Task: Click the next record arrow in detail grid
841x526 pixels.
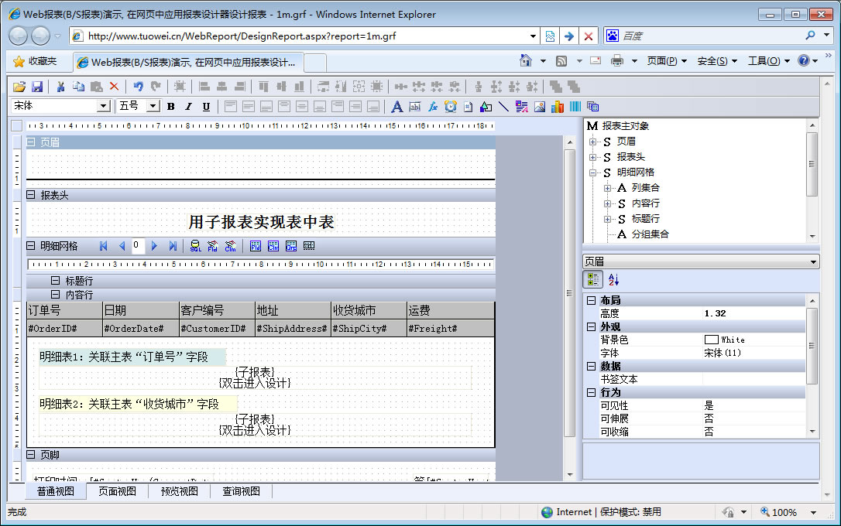Action: click(x=154, y=246)
